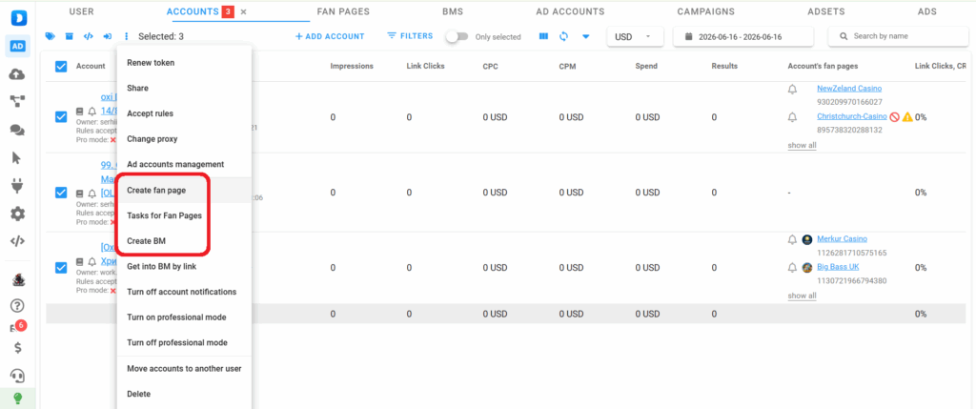
Task: Open notifications with the 6 badge
Action: coord(17,327)
